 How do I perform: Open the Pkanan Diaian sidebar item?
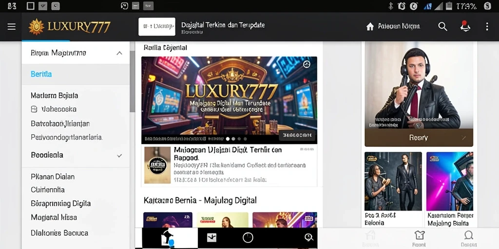tap(53, 177)
